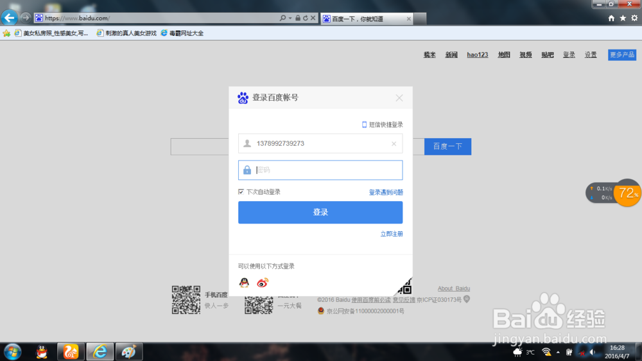Open the 贴吧 navigation link
This screenshot has width=642, height=361.
(548, 55)
